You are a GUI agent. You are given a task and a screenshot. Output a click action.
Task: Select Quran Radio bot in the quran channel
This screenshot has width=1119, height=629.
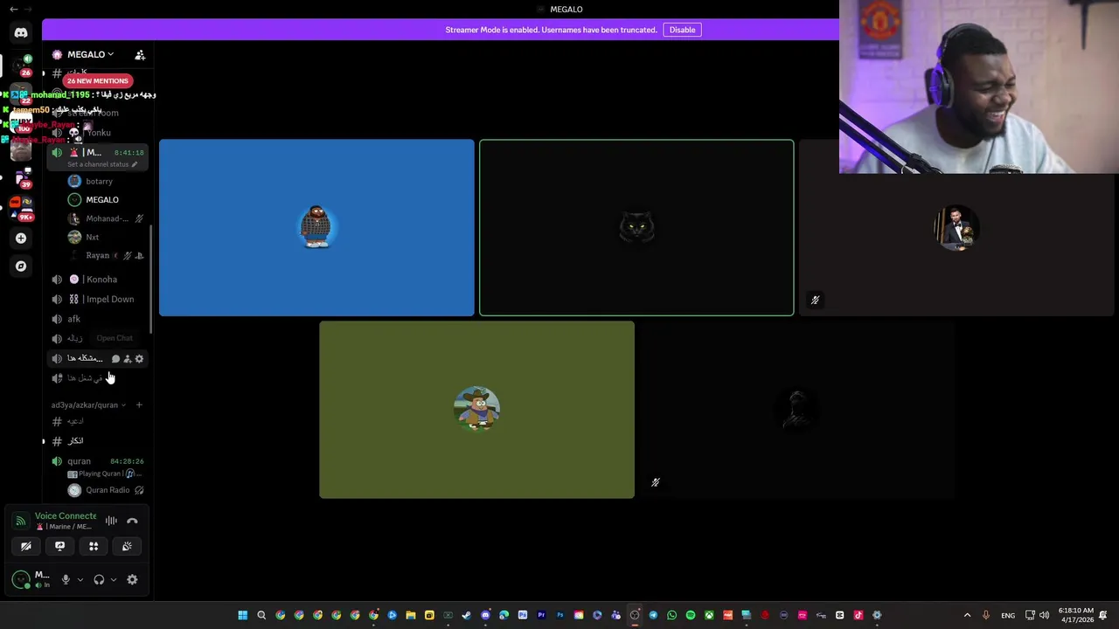(107, 490)
